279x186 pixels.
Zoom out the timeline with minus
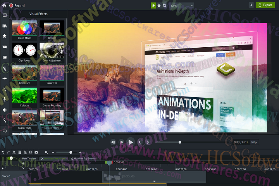53,152
